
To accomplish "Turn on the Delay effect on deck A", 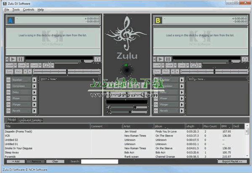I will pos(8,92).
